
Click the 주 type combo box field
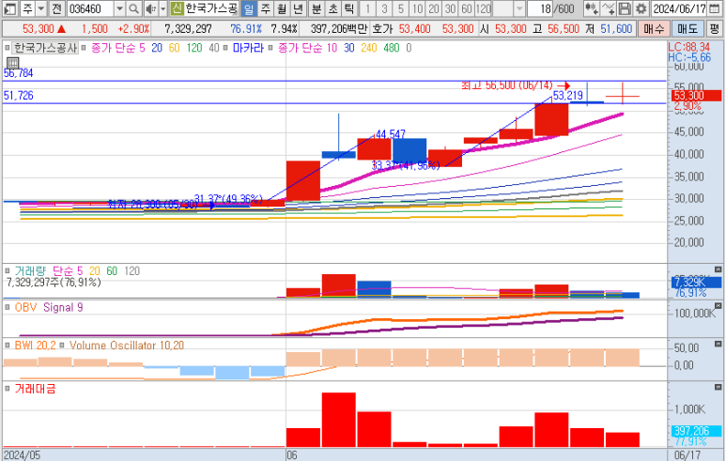pos(28,8)
